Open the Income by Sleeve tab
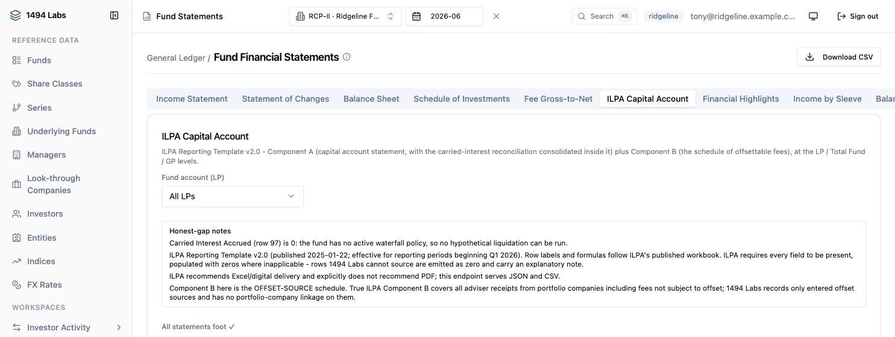The image size is (895, 337). (x=827, y=99)
